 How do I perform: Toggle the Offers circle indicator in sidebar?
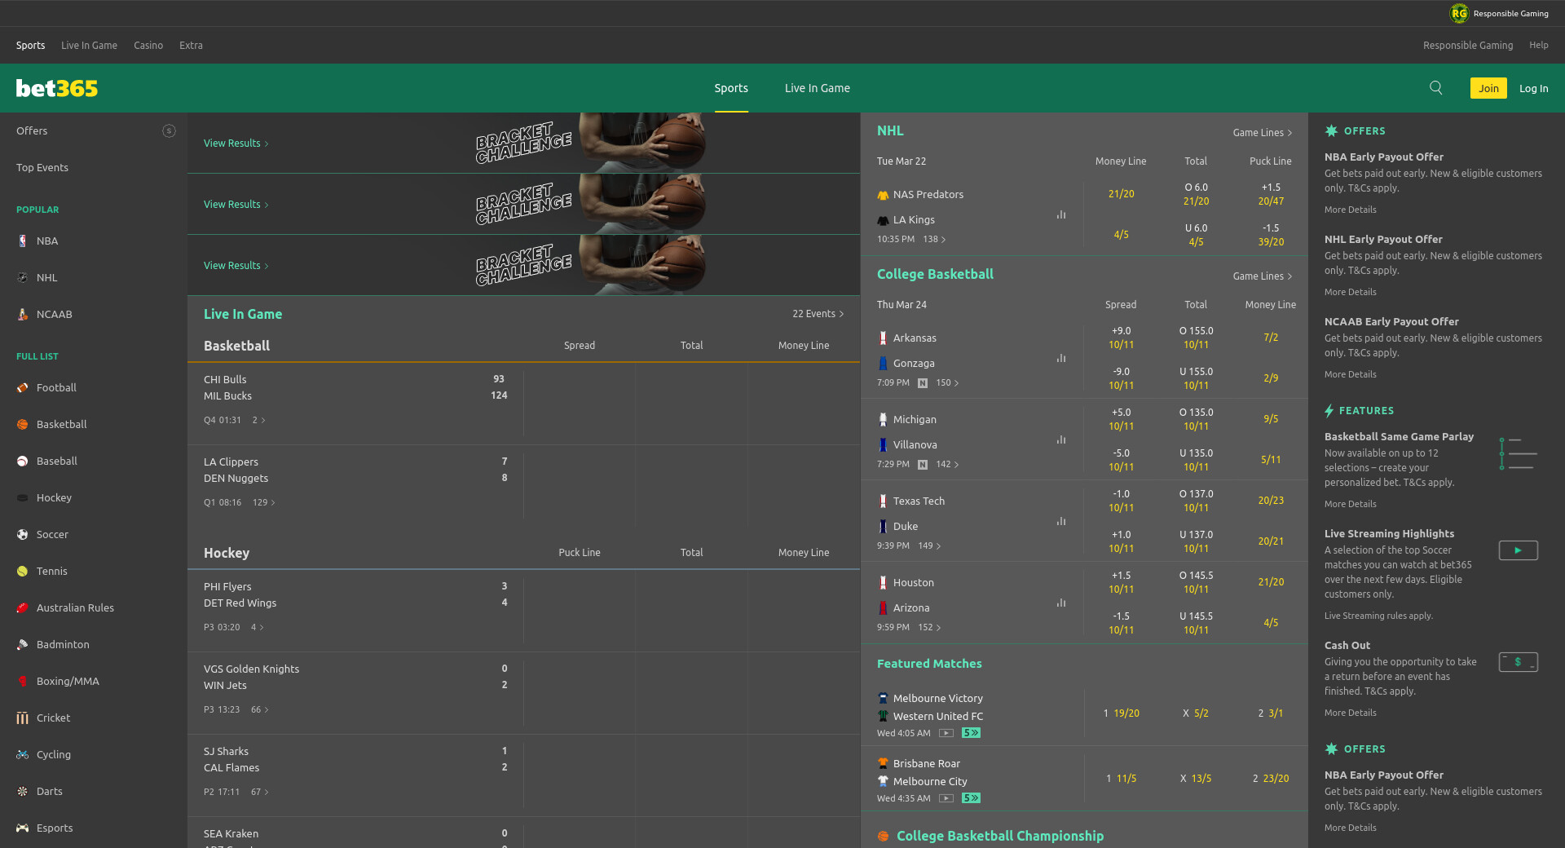[x=169, y=131]
